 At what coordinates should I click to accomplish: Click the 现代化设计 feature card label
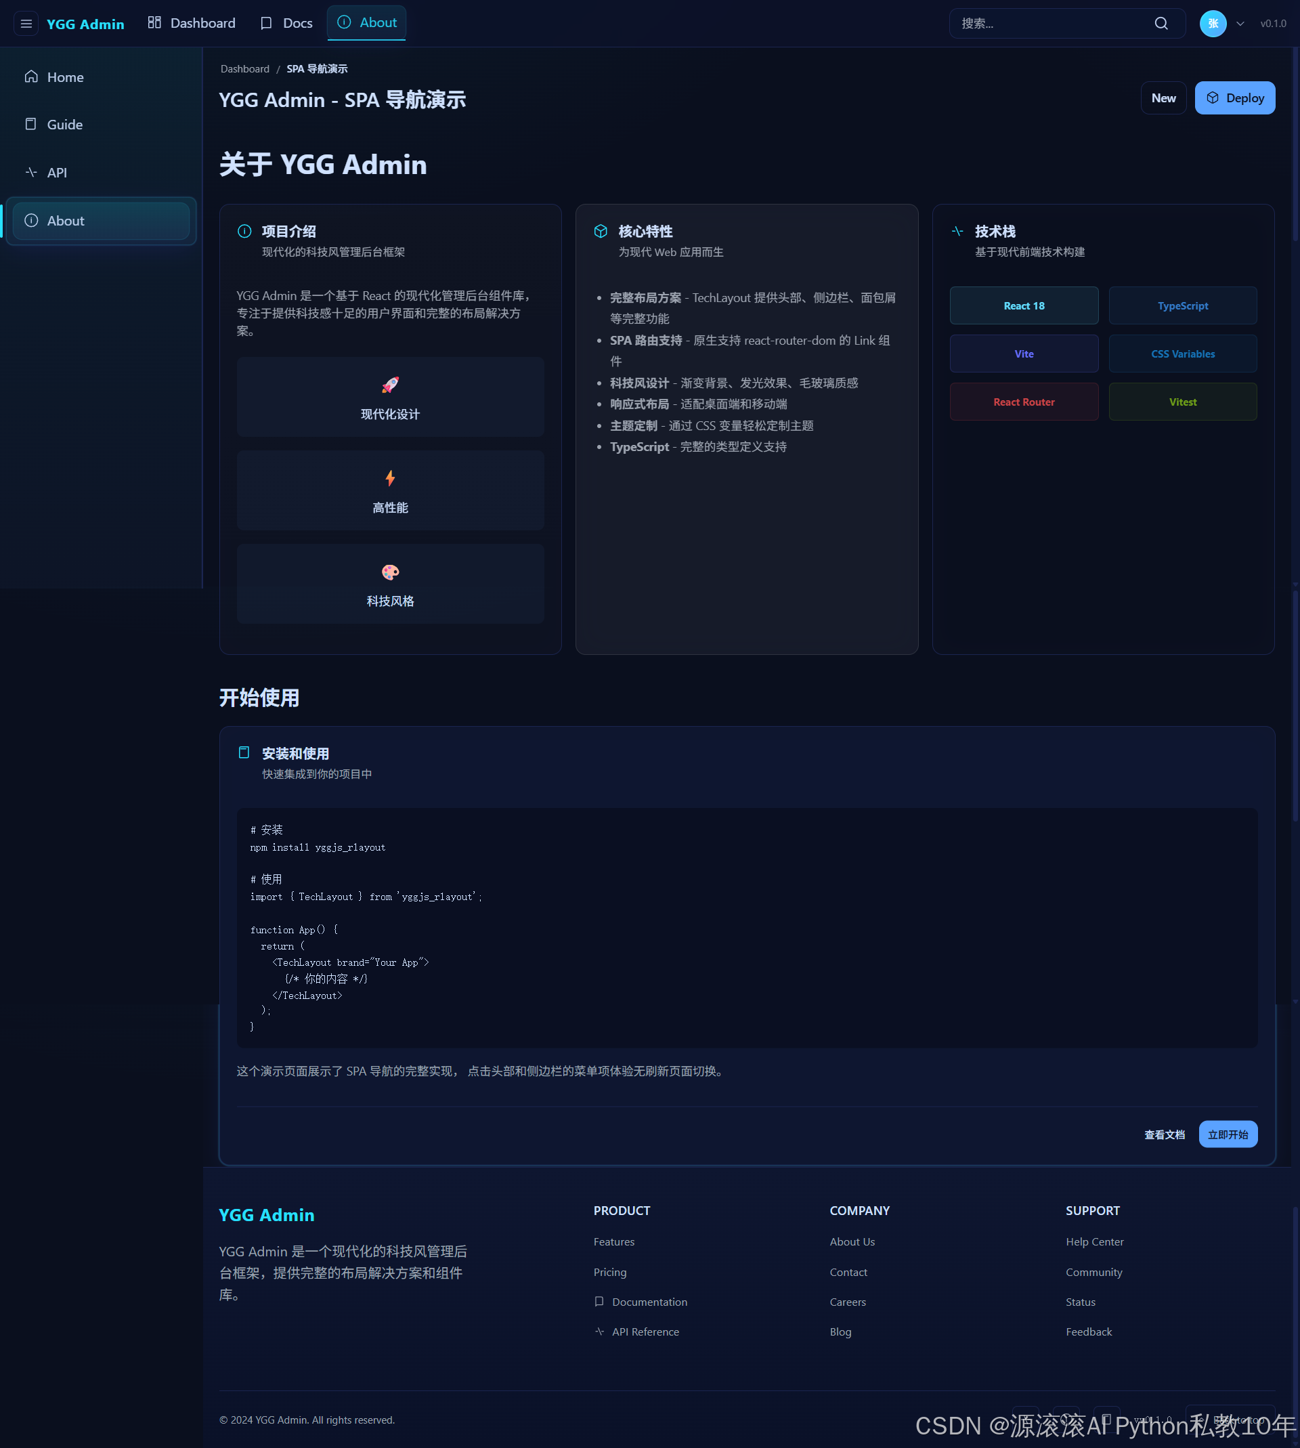(390, 414)
